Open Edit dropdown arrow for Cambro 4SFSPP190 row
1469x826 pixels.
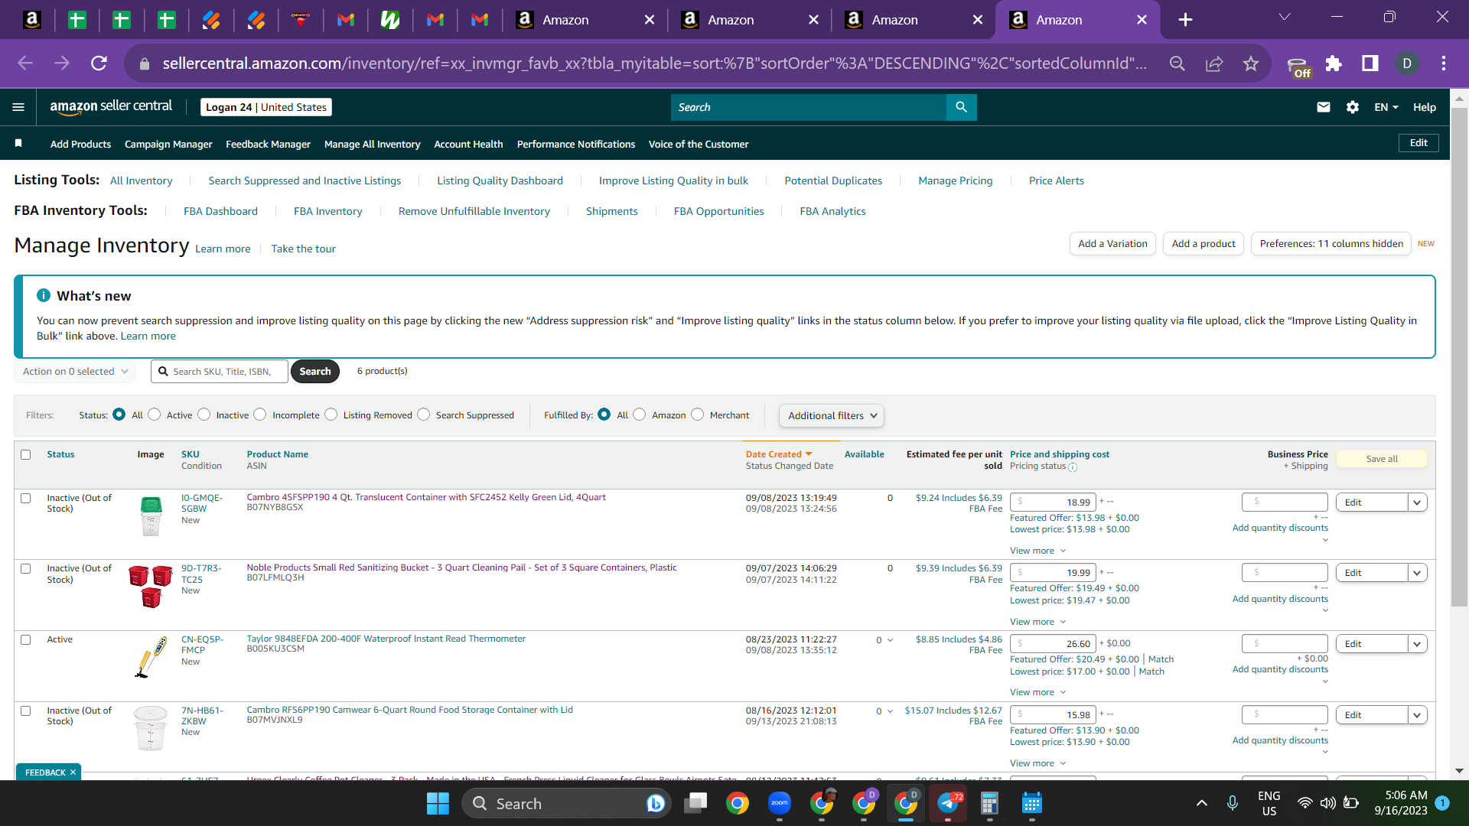coord(1417,502)
